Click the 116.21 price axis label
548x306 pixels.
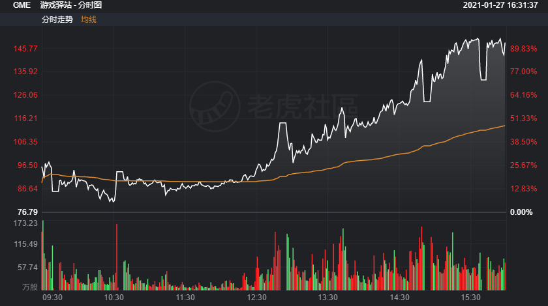25,118
